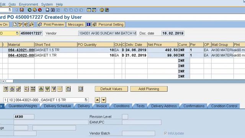
Task: Open the System menu
Action: [x=47, y=4]
